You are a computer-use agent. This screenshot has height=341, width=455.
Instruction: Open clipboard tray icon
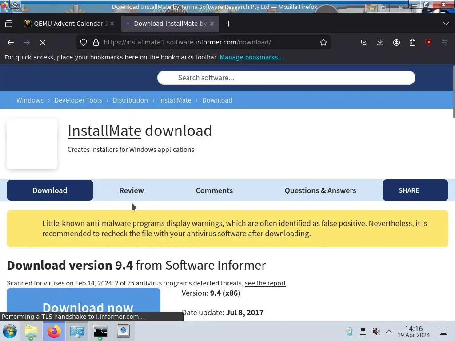363,331
